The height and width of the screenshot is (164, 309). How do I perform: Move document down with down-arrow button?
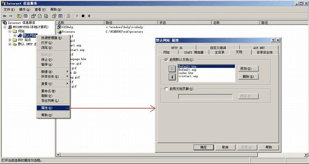172,76
